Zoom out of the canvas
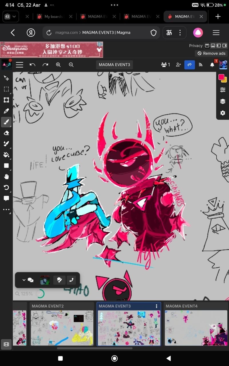This screenshot has width=229, height=366. pyautogui.click(x=71, y=65)
